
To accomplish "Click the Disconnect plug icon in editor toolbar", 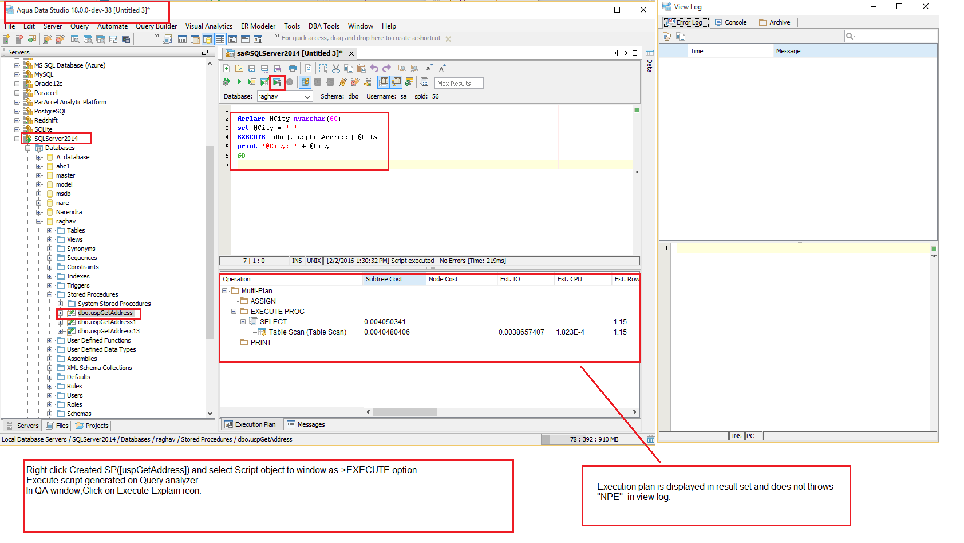I will point(355,82).
